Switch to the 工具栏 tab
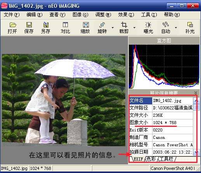 pos(166,159)
